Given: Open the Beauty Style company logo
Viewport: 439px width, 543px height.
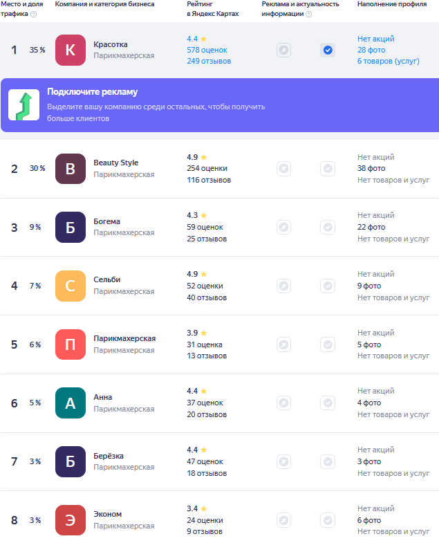Looking at the screenshot, I should (71, 169).
